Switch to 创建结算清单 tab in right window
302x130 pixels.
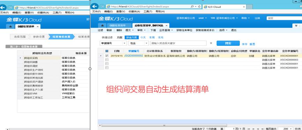[117, 25]
